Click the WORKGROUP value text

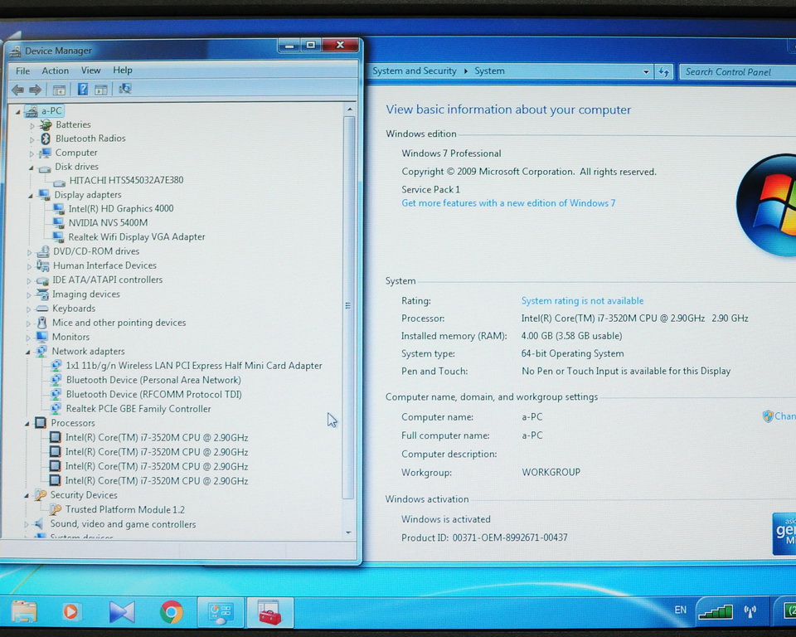click(551, 472)
